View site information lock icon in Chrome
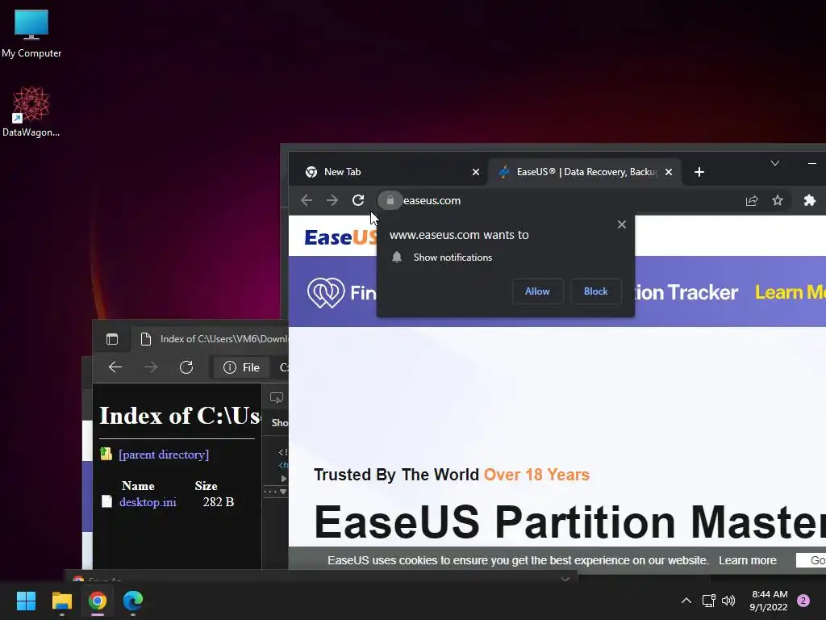Image resolution: width=826 pixels, height=620 pixels. [390, 200]
